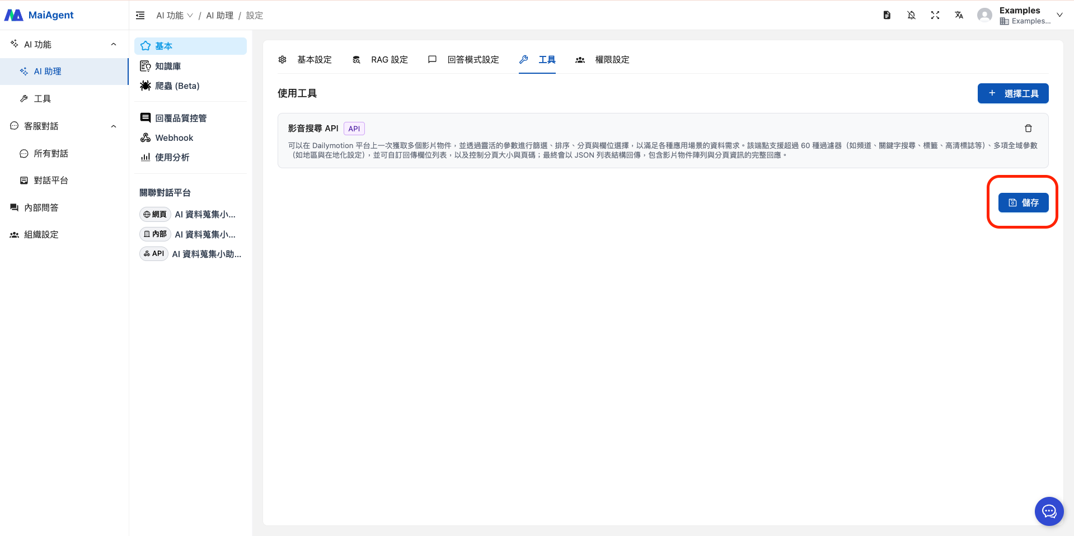Click the muted notifications bell icon
1074x536 pixels.
point(911,15)
